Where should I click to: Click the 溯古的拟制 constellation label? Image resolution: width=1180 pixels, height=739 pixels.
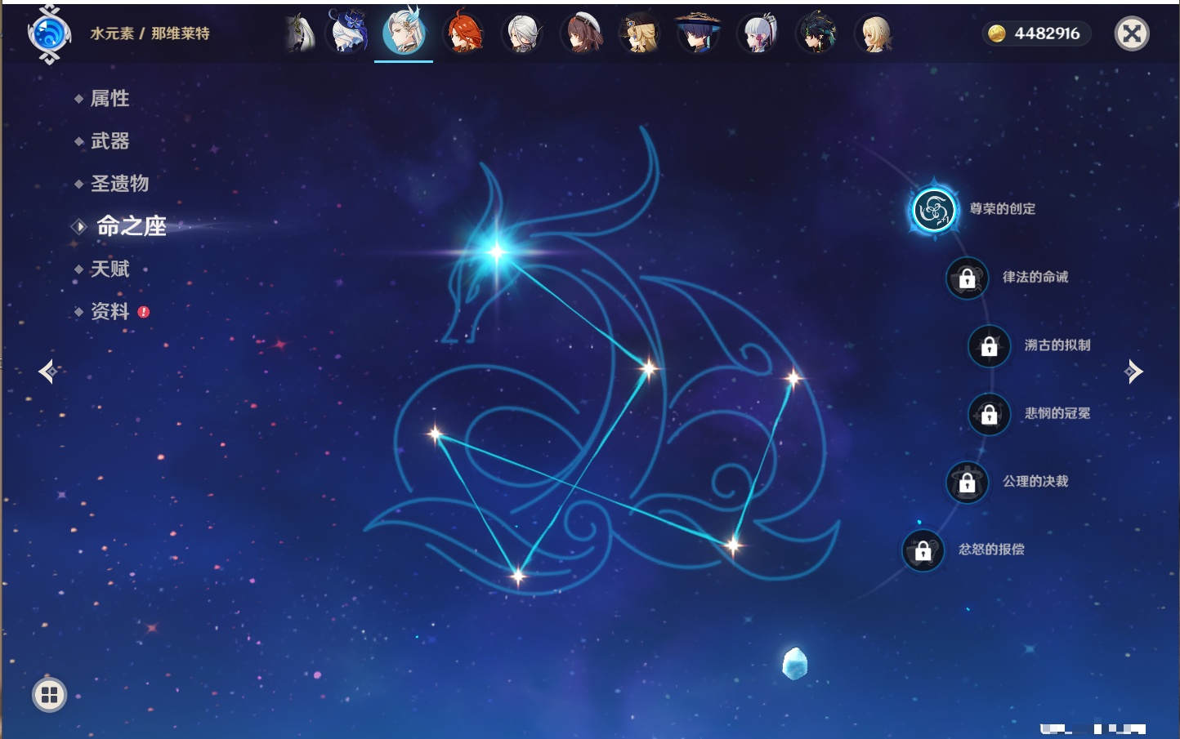pyautogui.click(x=1057, y=345)
